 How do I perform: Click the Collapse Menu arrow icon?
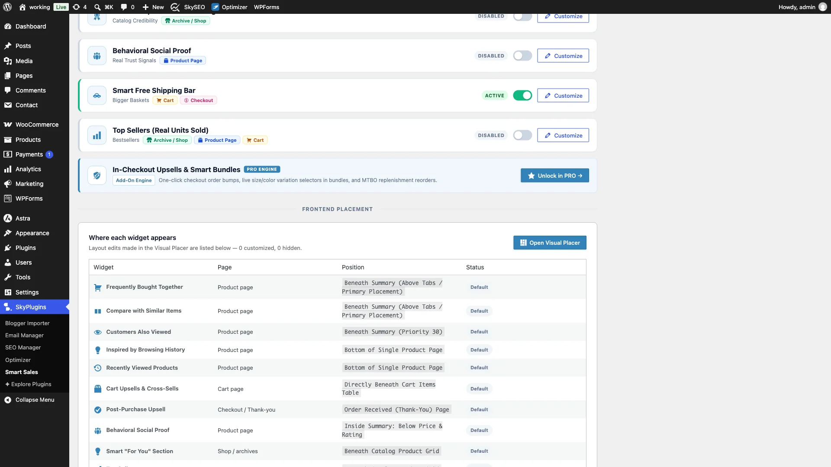8,400
